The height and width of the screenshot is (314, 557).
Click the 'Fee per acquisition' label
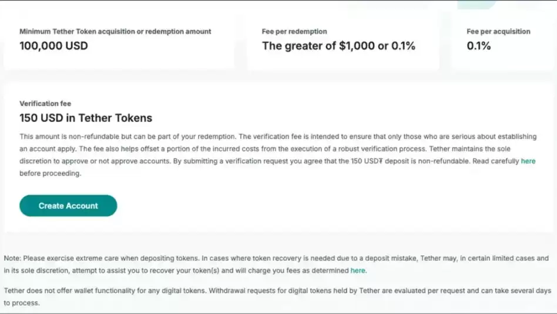pos(498,32)
